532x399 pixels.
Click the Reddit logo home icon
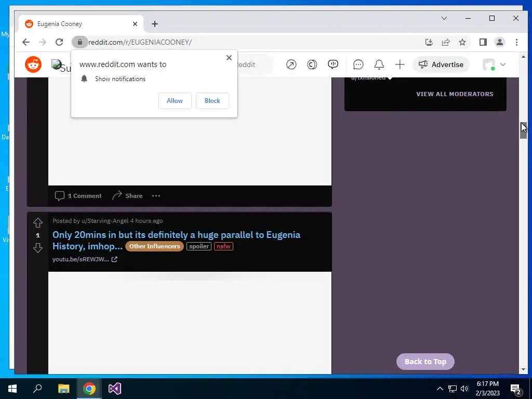coord(33,64)
